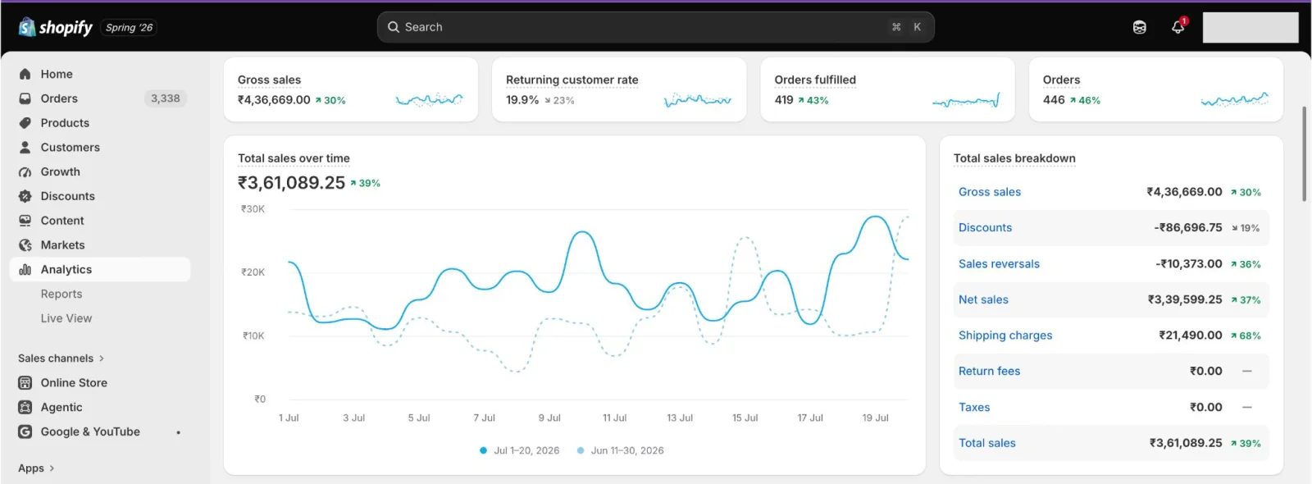
Task: Open the account menu in top bar
Action: pyautogui.click(x=1250, y=27)
